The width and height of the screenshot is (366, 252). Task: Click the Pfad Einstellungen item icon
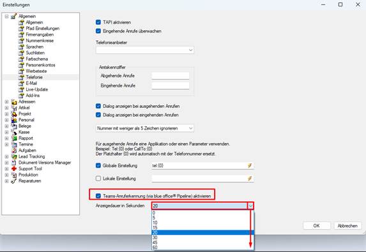22,29
